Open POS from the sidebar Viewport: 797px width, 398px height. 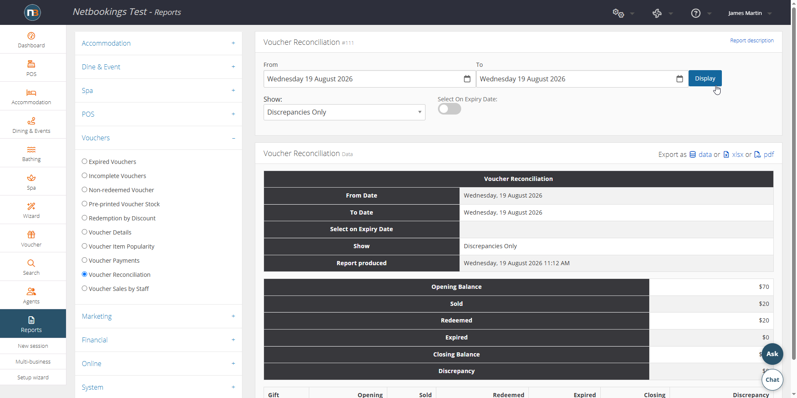(32, 68)
